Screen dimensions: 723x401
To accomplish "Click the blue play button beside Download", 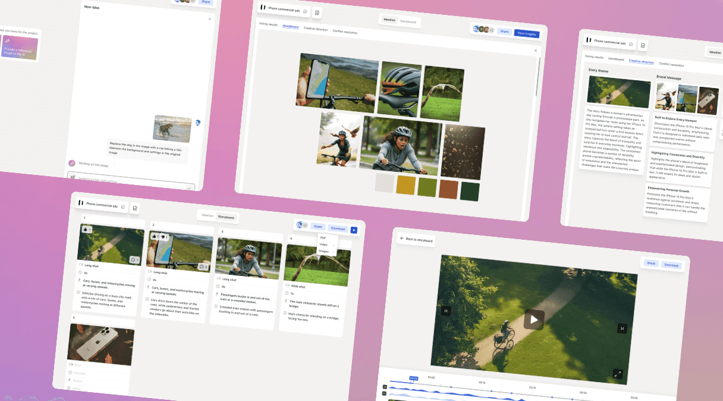I will pos(354,230).
